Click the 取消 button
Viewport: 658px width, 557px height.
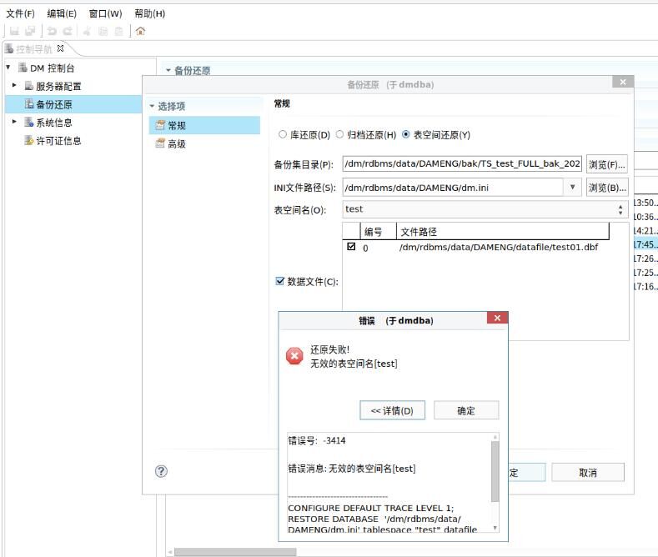[588, 473]
